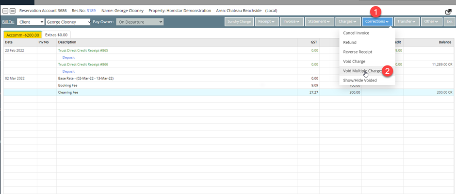The image size is (456, 194).
Task: Expand the Receipt menu button
Action: click(x=267, y=21)
